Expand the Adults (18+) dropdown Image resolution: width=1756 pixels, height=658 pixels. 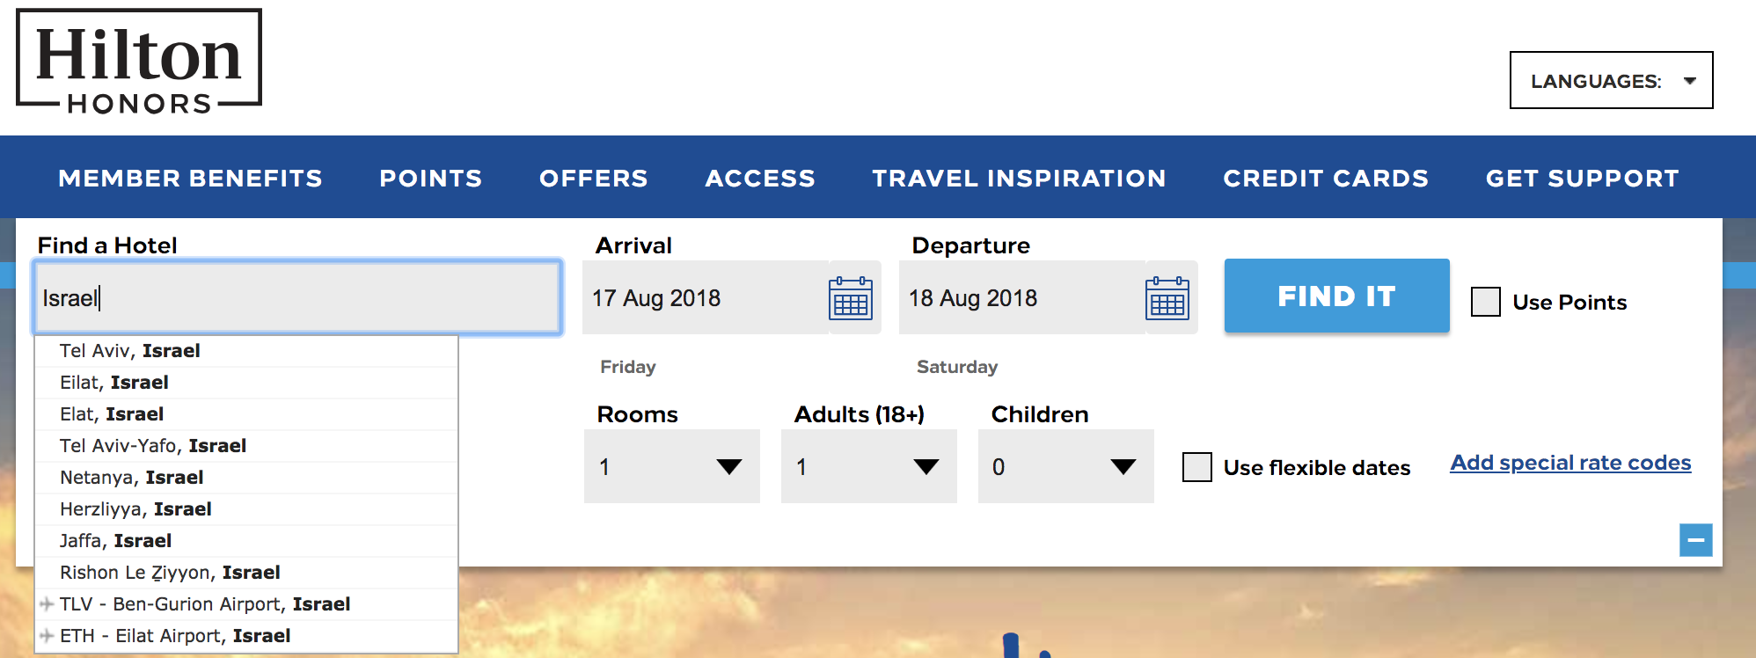click(x=868, y=466)
